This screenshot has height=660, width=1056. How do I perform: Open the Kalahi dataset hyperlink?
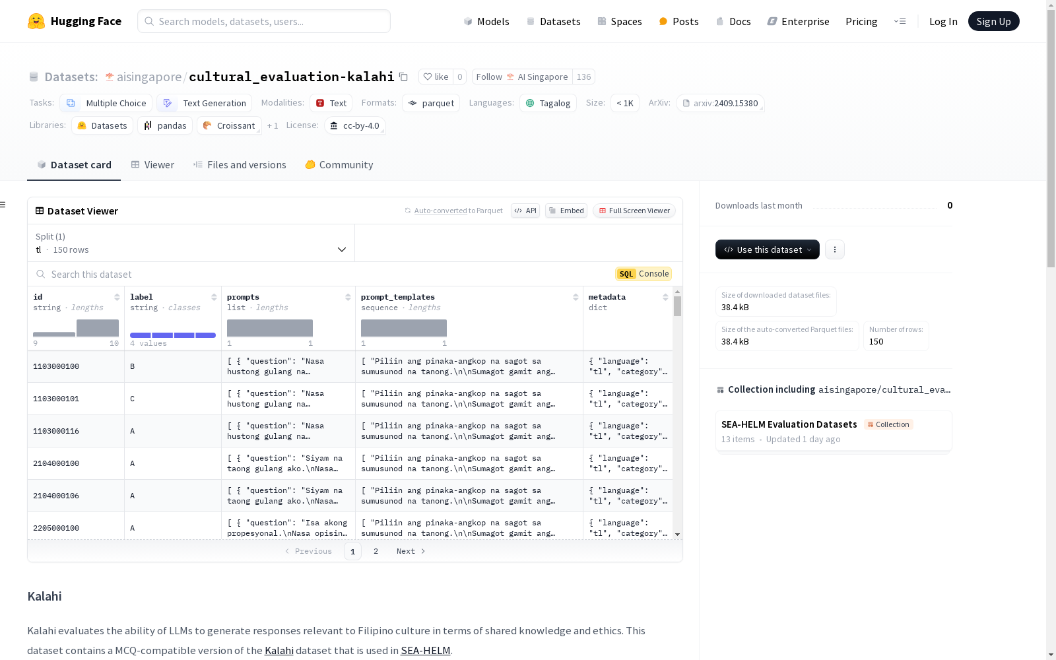[279, 650]
